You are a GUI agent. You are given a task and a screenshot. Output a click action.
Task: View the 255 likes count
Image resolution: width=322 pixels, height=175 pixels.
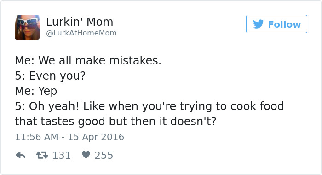pyautogui.click(x=103, y=155)
